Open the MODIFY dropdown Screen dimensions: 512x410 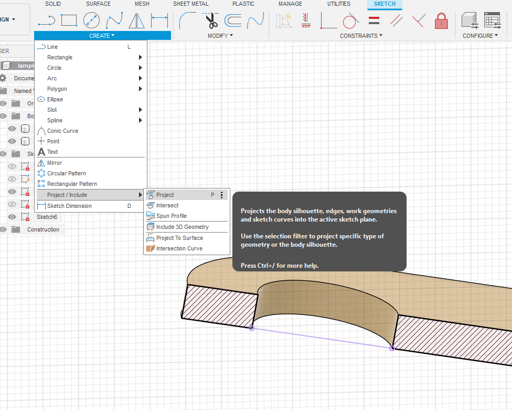(220, 36)
